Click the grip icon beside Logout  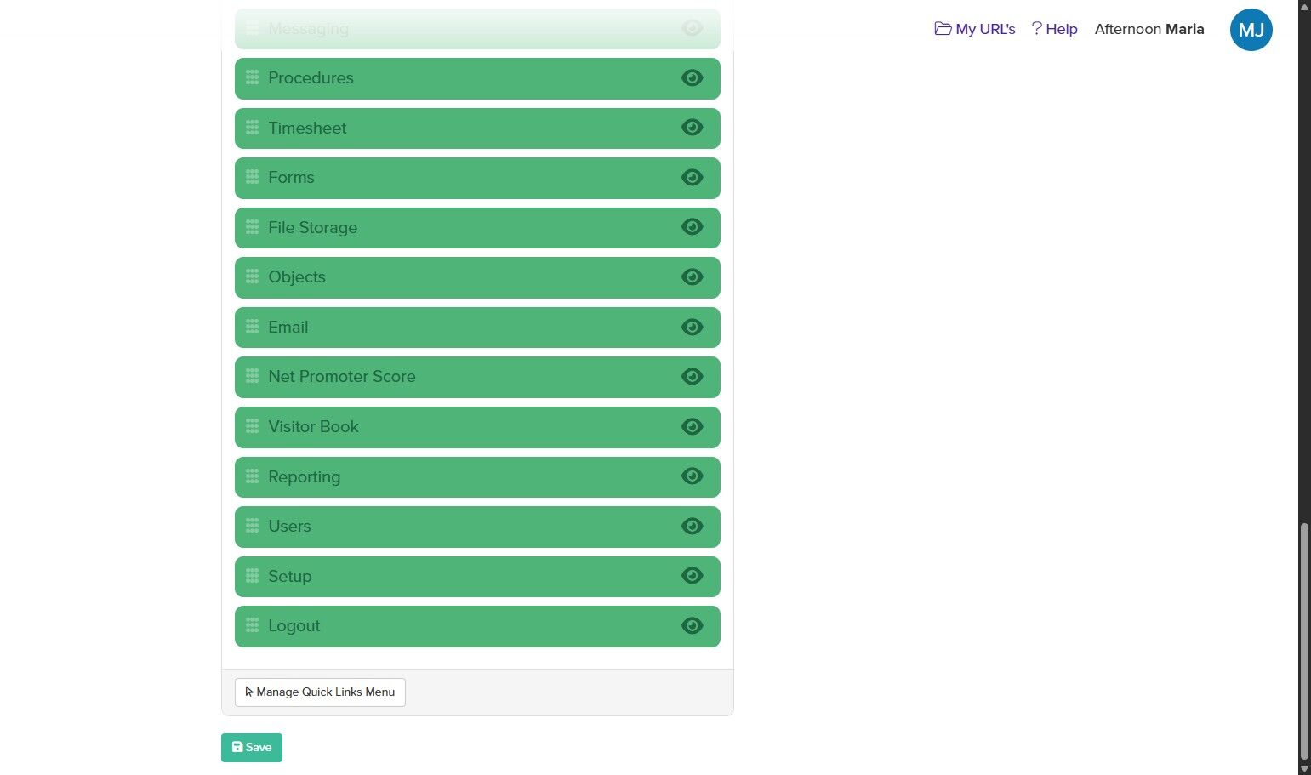[252, 625]
